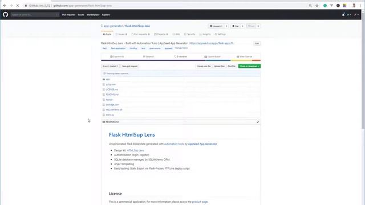The height and width of the screenshot is (205, 365).
Task: View the releases link
Action: click(181, 57)
